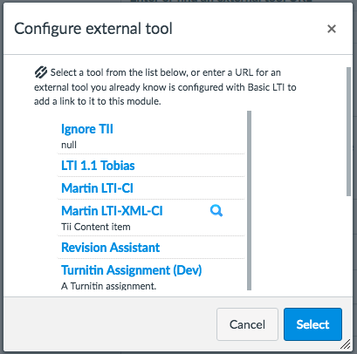Select the LTI 1.1 Tobias tool

[x=98, y=166]
